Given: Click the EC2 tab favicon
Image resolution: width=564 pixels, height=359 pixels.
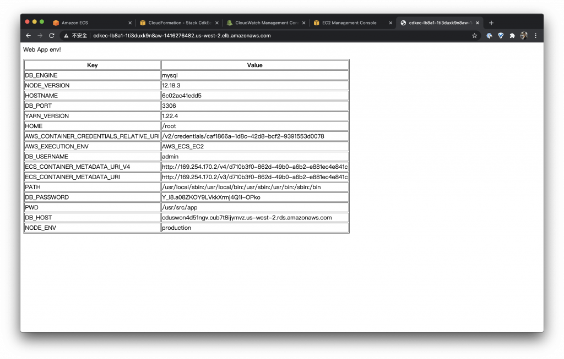Looking at the screenshot, I should [x=317, y=23].
